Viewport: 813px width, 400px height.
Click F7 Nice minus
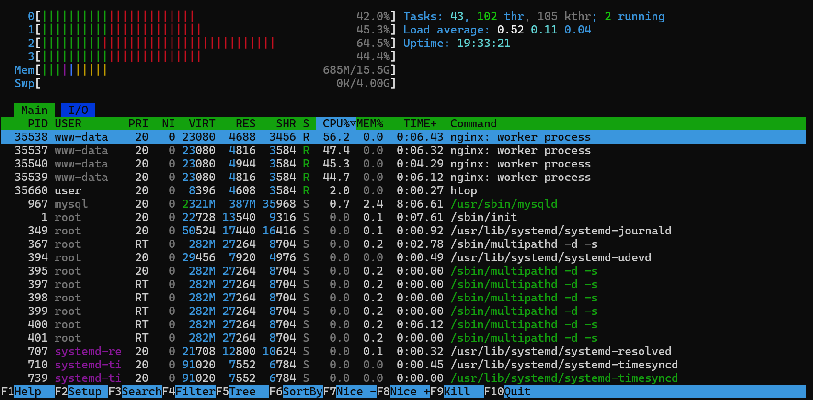click(350, 391)
